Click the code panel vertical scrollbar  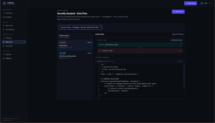point(184,76)
